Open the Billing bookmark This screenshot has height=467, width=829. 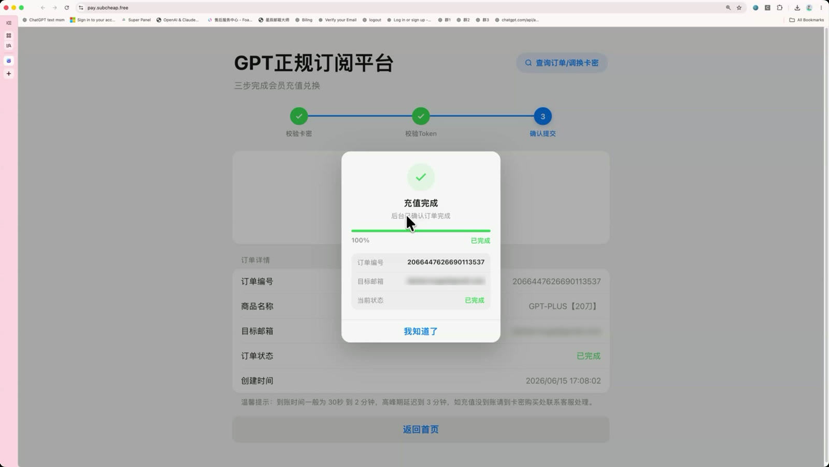[304, 20]
